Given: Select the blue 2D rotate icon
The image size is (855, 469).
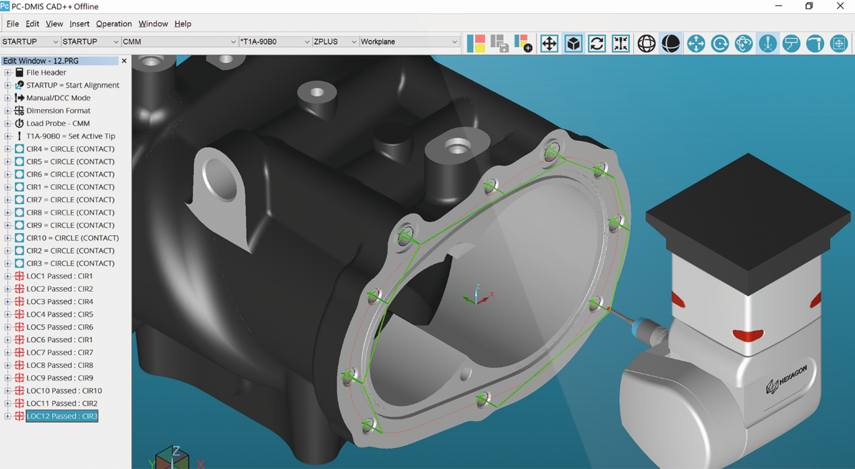Looking at the screenshot, I should (x=719, y=44).
